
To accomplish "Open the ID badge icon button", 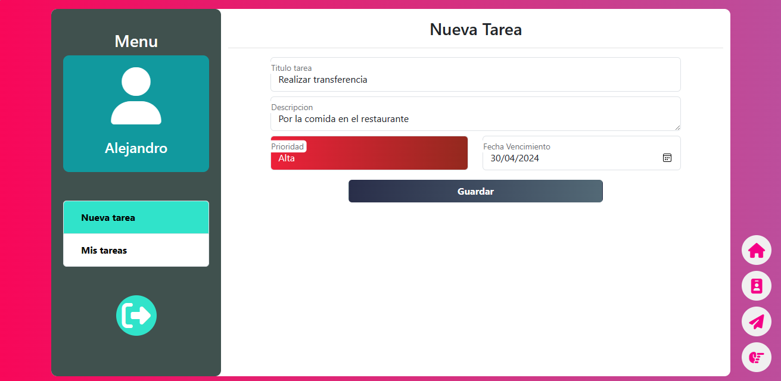I will (x=756, y=286).
